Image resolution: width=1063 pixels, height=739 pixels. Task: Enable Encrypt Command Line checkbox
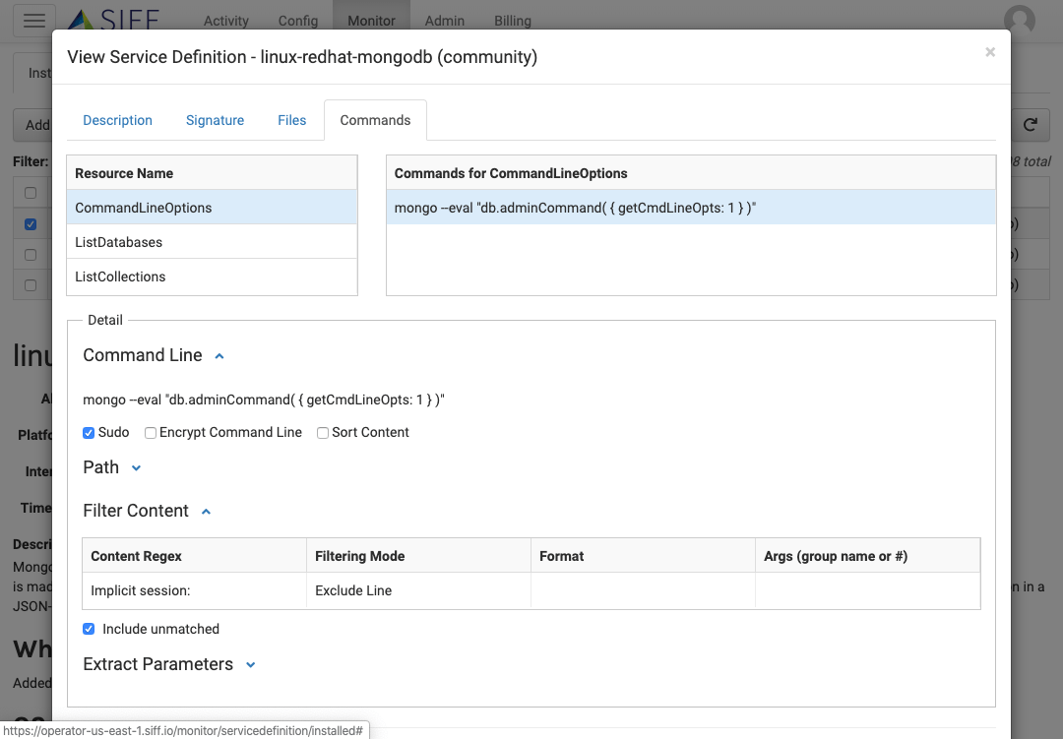[151, 433]
